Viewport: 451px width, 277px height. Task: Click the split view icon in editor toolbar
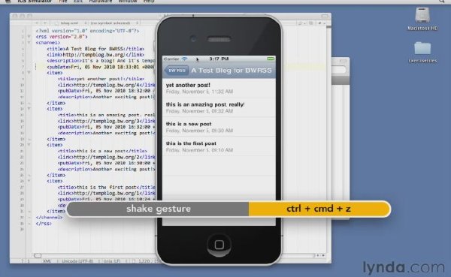[x=311, y=23]
